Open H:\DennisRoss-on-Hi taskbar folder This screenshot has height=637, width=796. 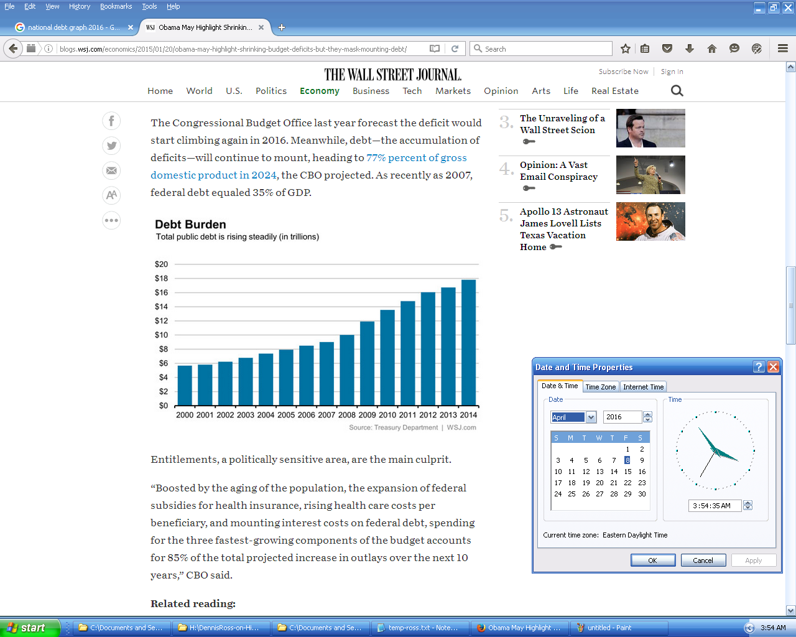[221, 628]
